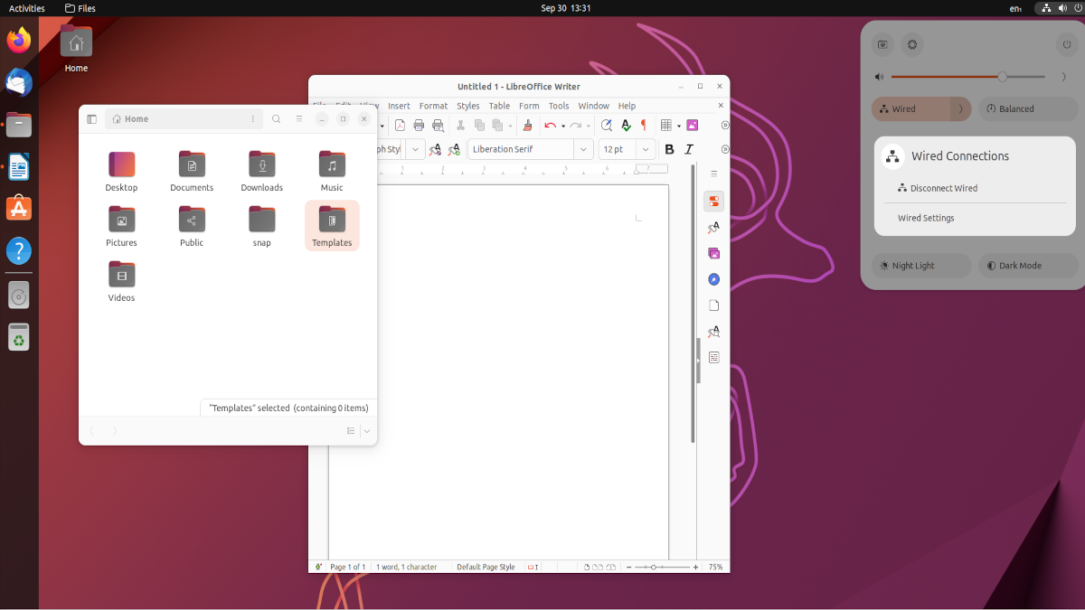Open Manage Changes sidebar icon in Writer
1085x610 pixels.
(x=714, y=358)
